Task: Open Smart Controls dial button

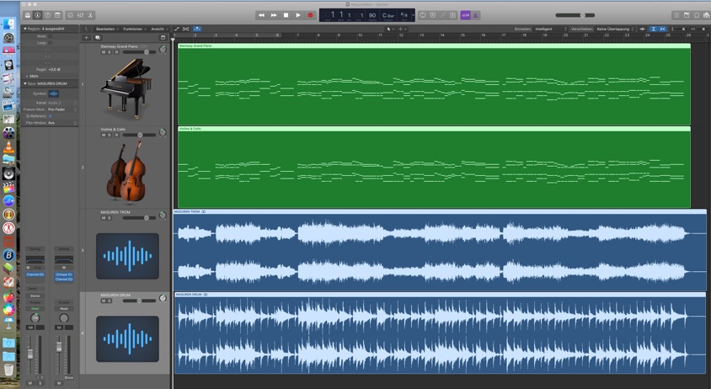Action: tap(70, 15)
